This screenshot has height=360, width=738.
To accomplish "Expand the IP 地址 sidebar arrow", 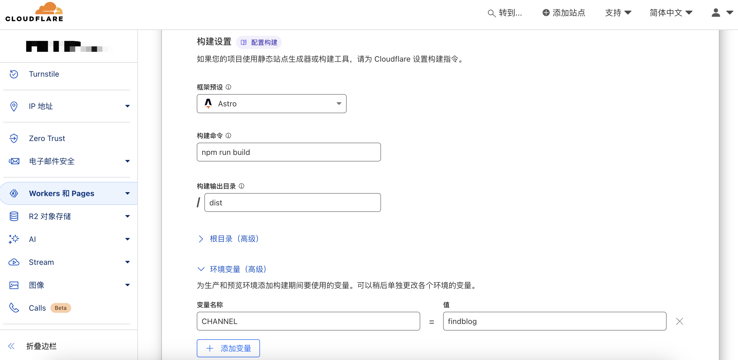I will (128, 106).
